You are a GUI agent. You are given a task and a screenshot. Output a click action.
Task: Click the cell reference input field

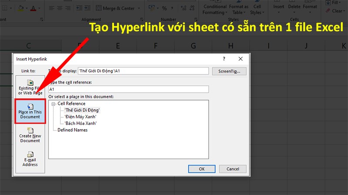(128, 89)
